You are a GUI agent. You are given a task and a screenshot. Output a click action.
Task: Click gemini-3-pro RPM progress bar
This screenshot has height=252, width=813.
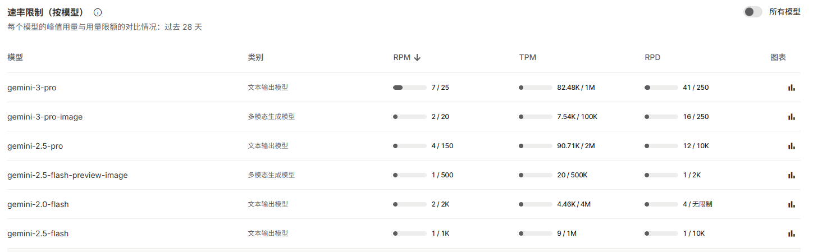click(410, 88)
